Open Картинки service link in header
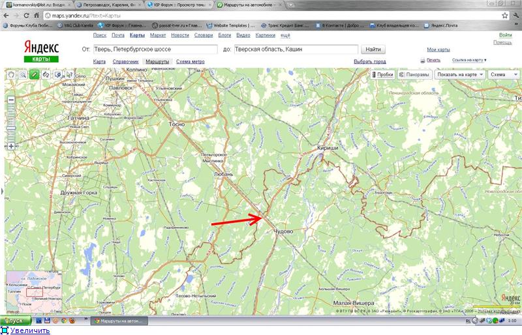The image size is (522, 335). (x=266, y=35)
